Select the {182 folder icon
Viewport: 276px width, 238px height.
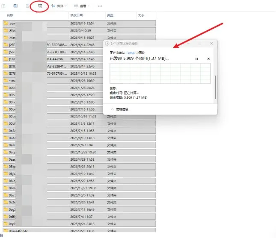6,59
